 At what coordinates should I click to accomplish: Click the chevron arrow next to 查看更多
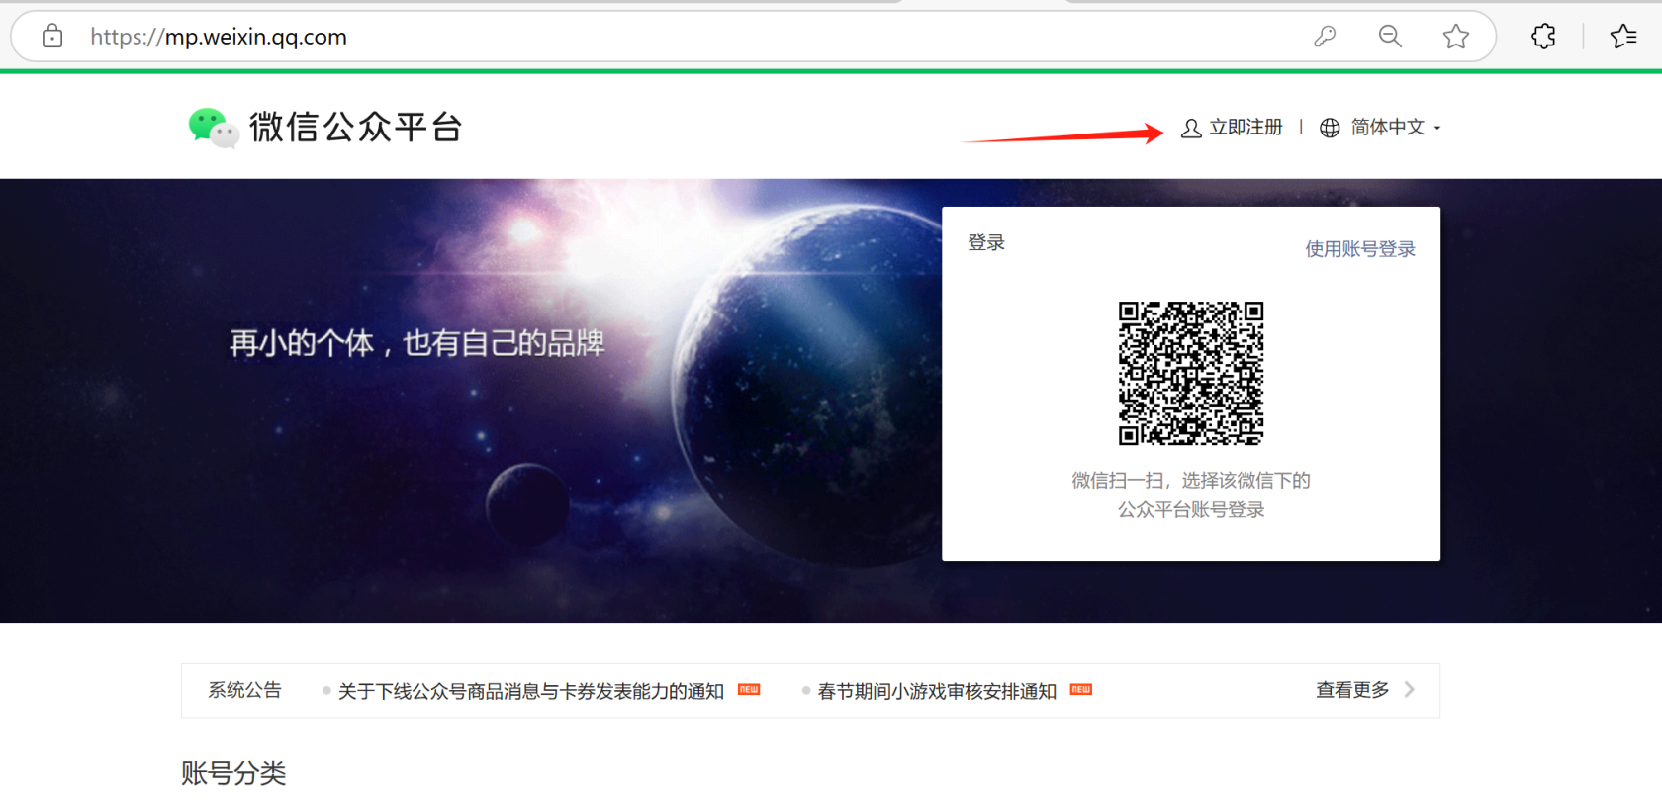click(x=1410, y=690)
